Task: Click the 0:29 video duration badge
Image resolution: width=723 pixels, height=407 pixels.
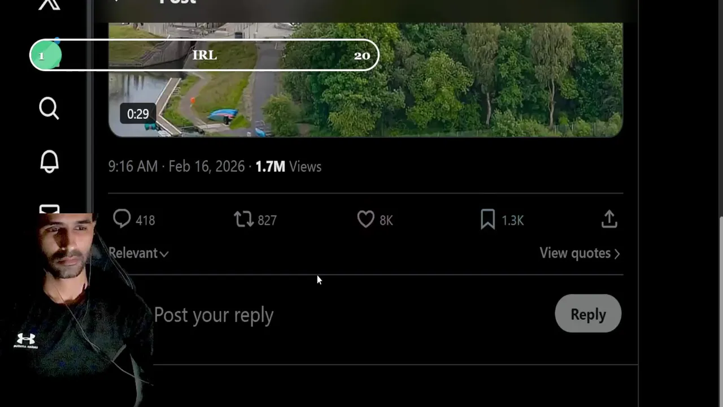Action: click(138, 114)
